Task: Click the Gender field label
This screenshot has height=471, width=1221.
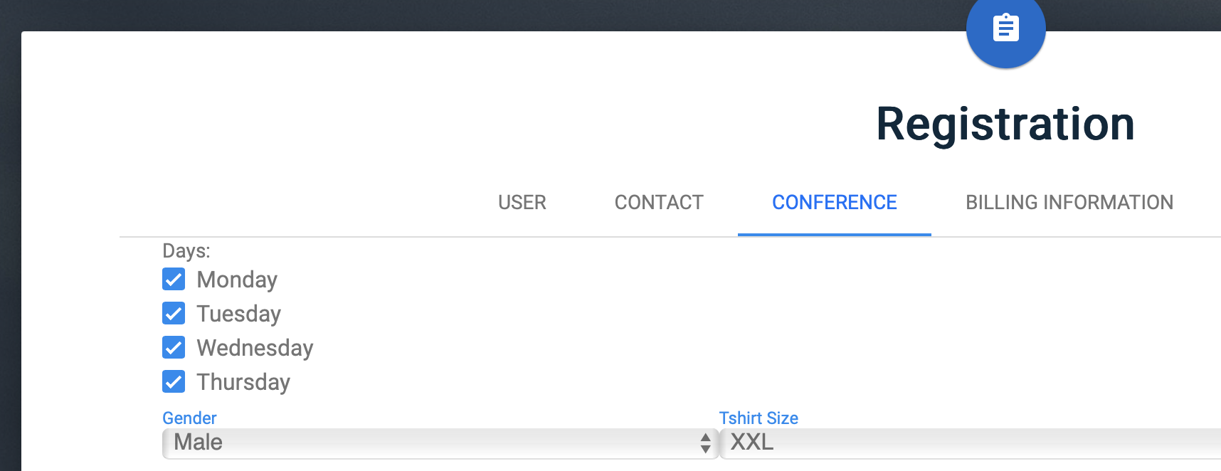Action: pyautogui.click(x=189, y=418)
